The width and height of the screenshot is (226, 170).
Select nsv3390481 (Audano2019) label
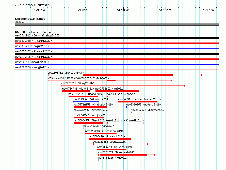pyautogui.click(x=86, y=94)
